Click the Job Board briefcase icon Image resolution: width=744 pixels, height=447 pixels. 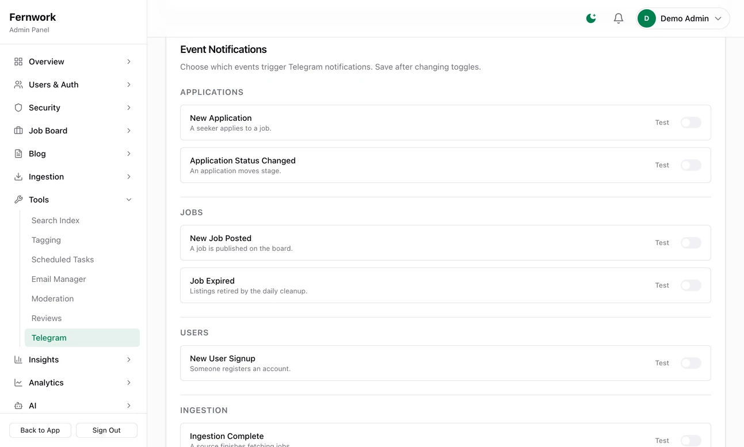click(18, 131)
